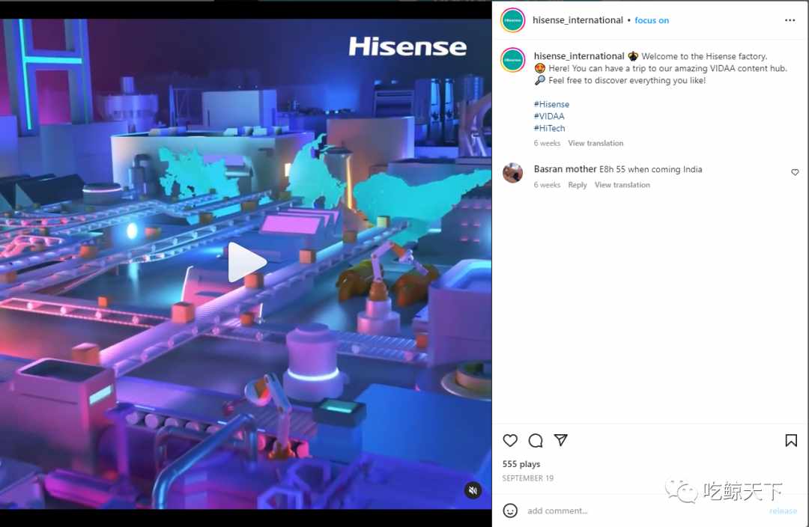
Task: Open the three-dot more options menu
Action: coord(790,20)
